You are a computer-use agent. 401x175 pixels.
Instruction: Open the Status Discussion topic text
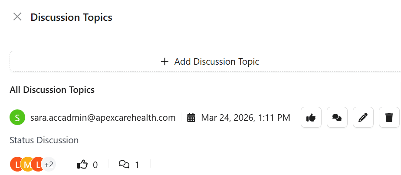[x=44, y=140]
